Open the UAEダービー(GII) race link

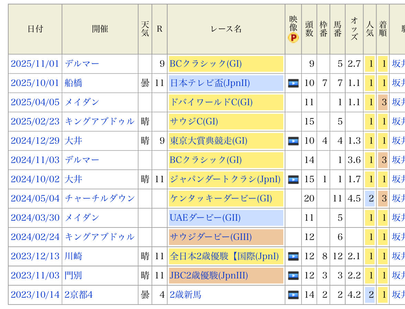click(205, 218)
